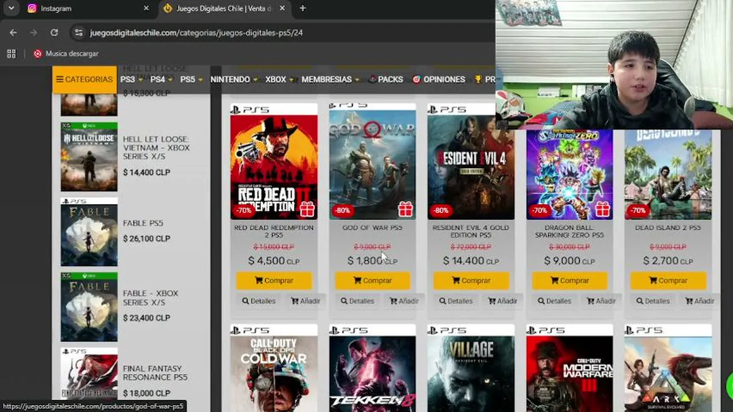Click the $ 14,400 CLP Resident Evil price

[471, 261]
